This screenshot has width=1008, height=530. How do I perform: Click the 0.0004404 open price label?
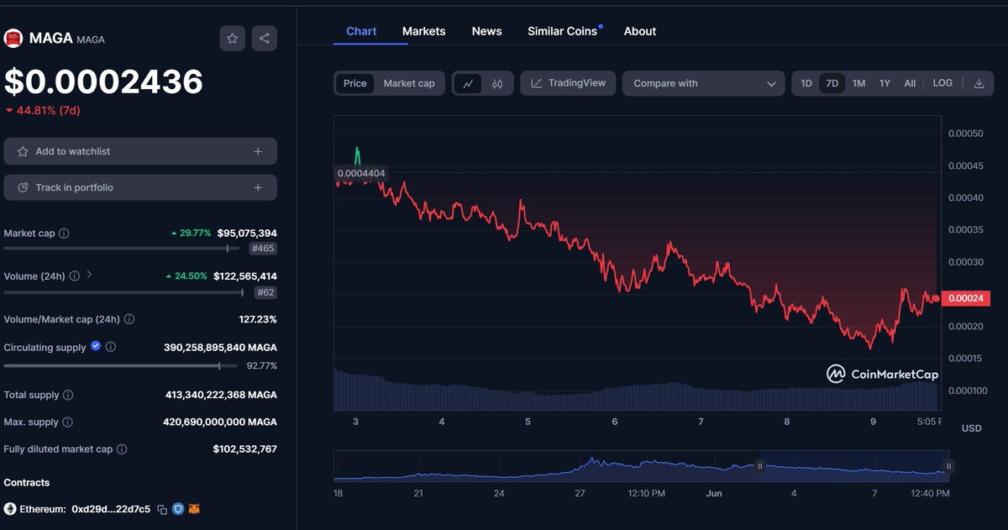[361, 173]
